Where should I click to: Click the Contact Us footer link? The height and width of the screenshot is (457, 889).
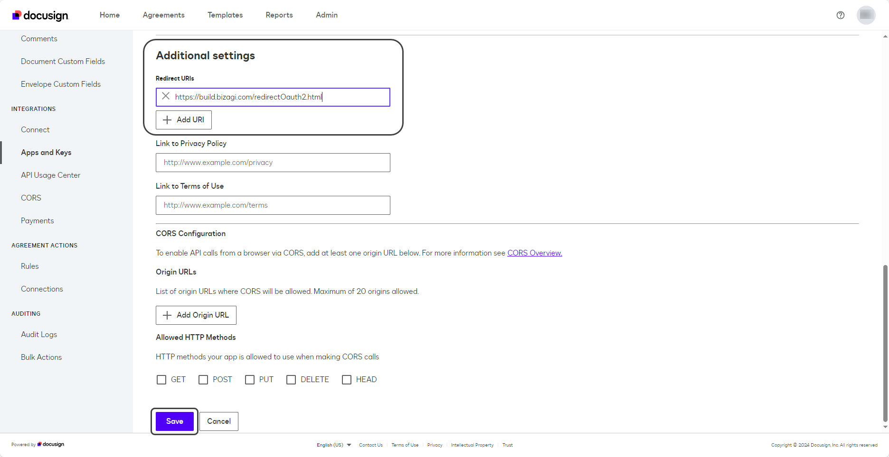coord(371,445)
